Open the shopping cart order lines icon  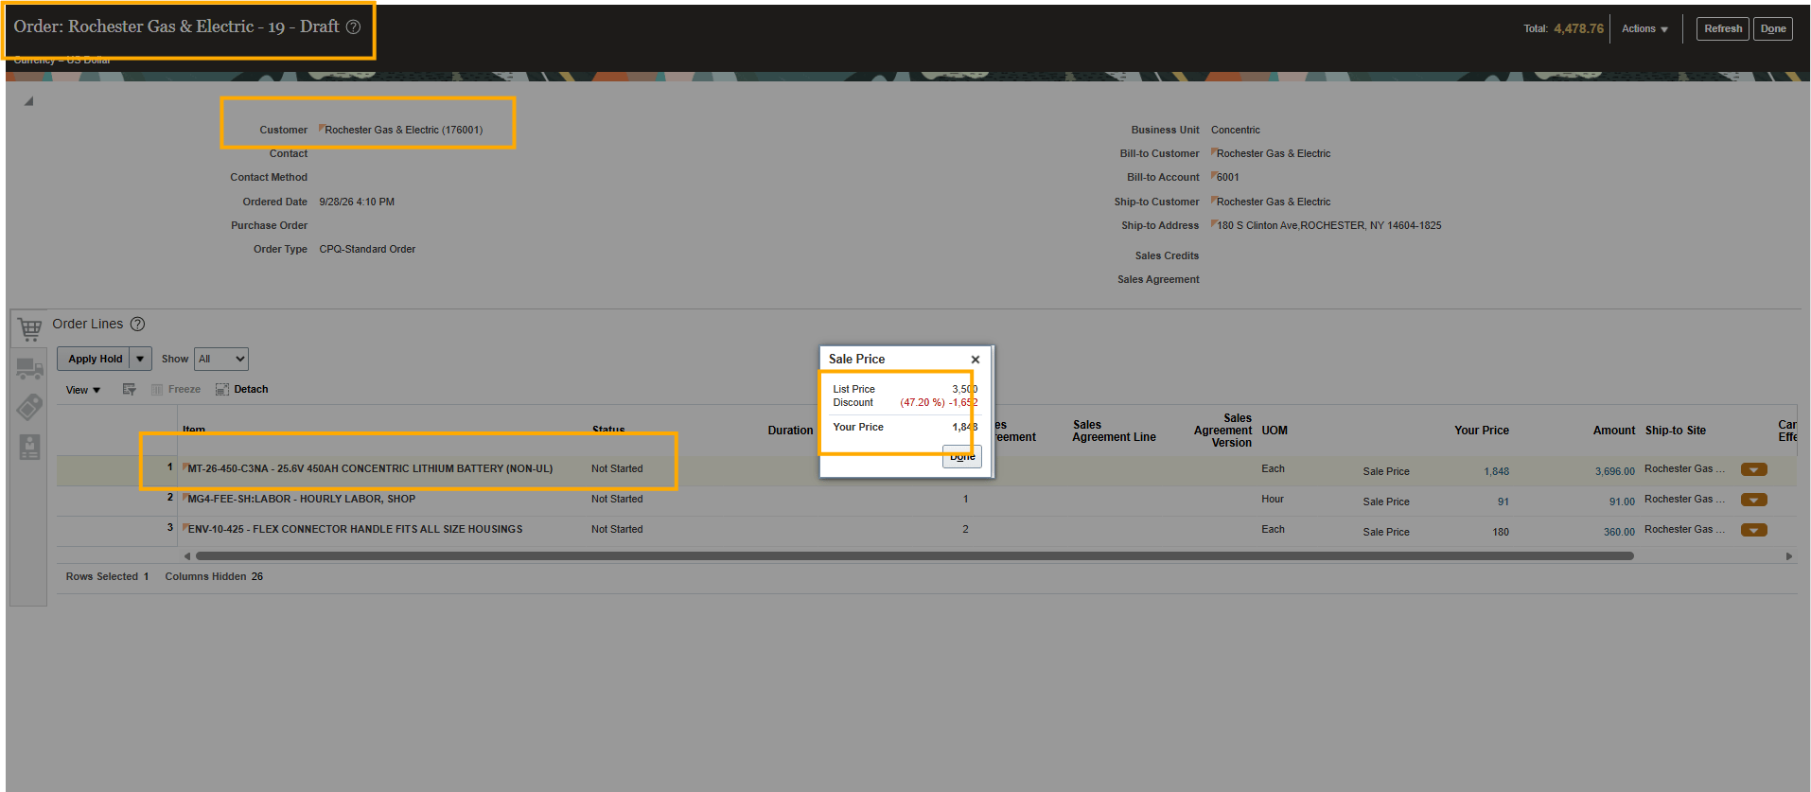click(29, 328)
